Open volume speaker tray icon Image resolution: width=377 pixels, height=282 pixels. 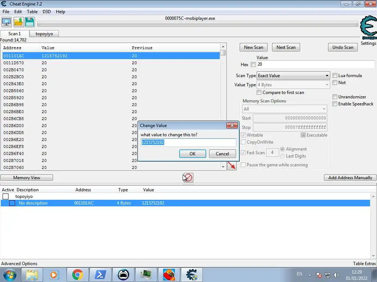(x=337, y=275)
